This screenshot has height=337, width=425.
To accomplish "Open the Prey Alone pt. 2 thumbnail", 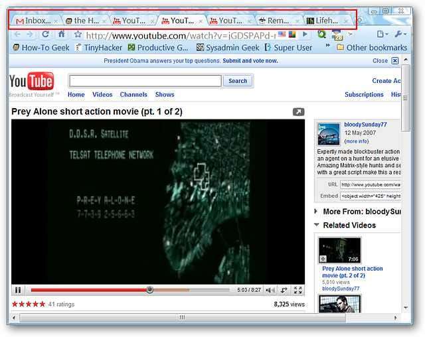I will (x=339, y=250).
